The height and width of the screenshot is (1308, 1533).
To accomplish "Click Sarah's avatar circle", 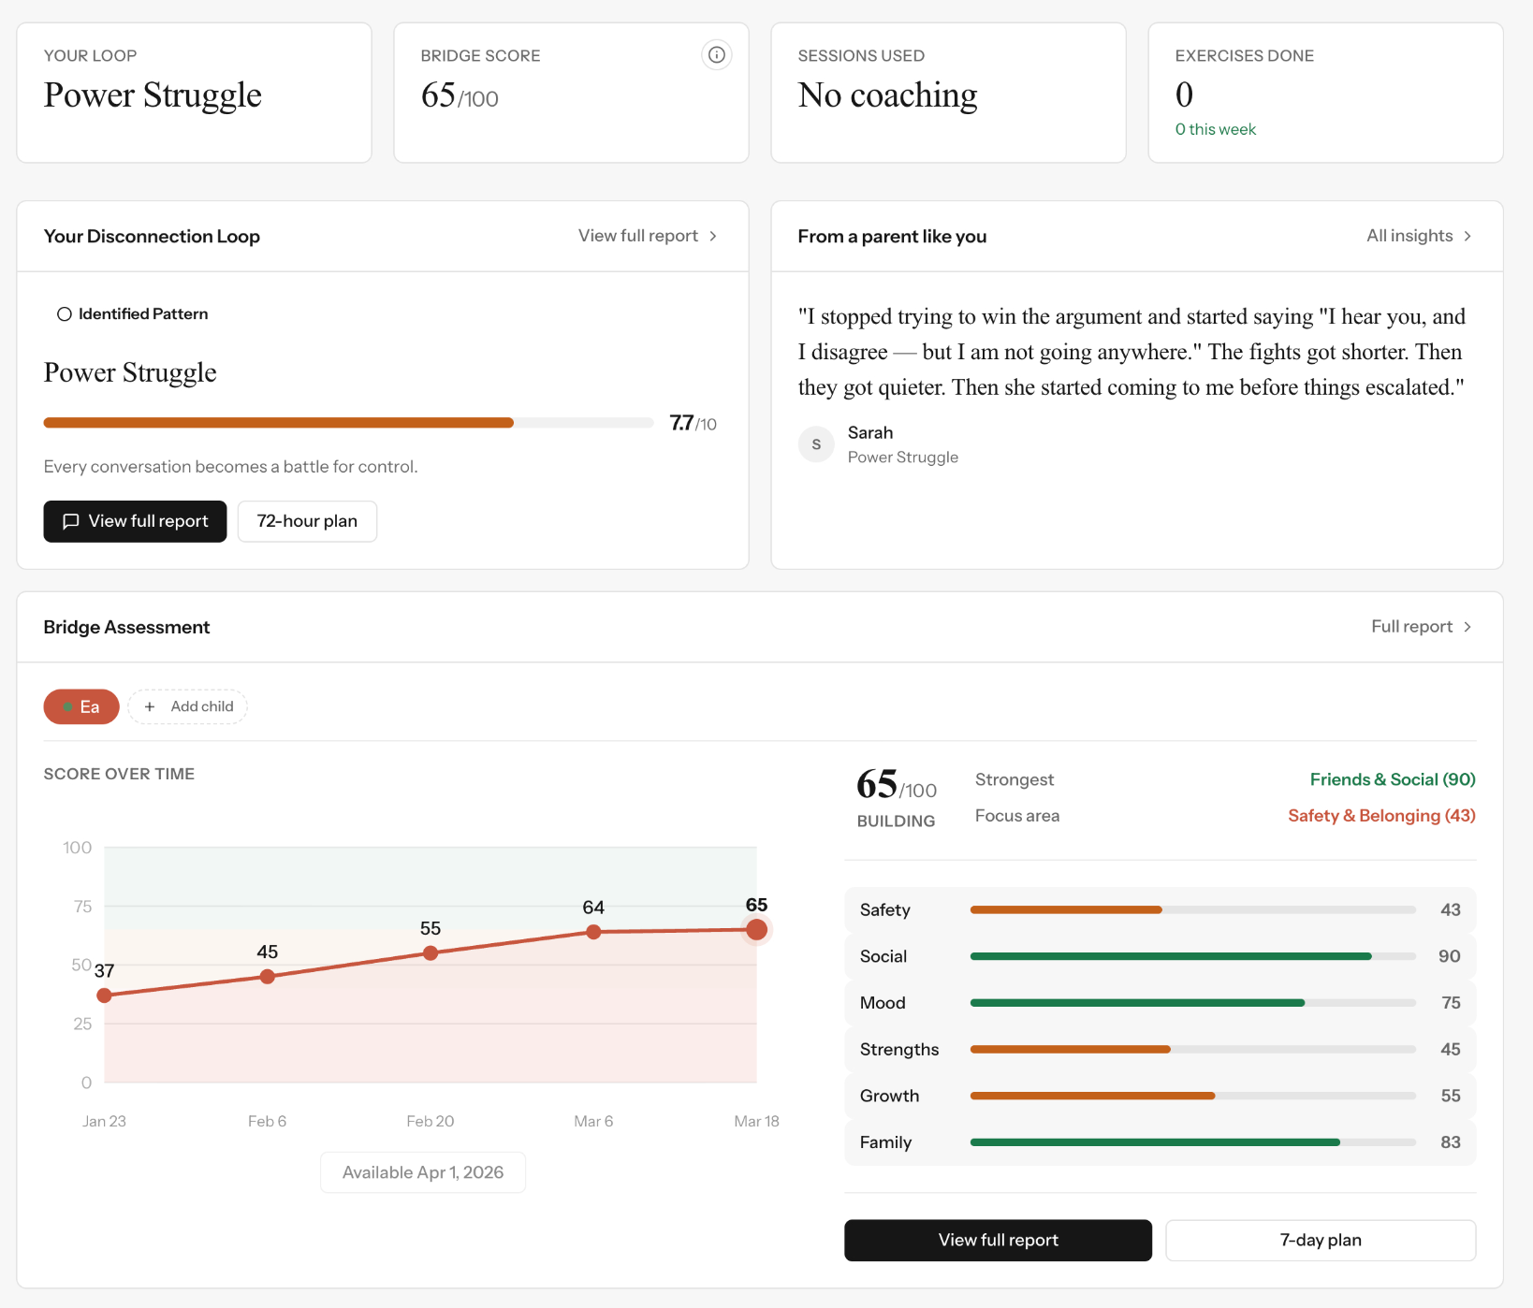I will [x=816, y=444].
